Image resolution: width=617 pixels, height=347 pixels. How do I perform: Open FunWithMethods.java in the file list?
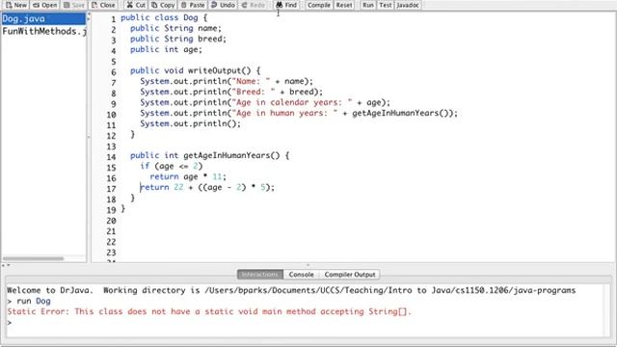tap(44, 32)
